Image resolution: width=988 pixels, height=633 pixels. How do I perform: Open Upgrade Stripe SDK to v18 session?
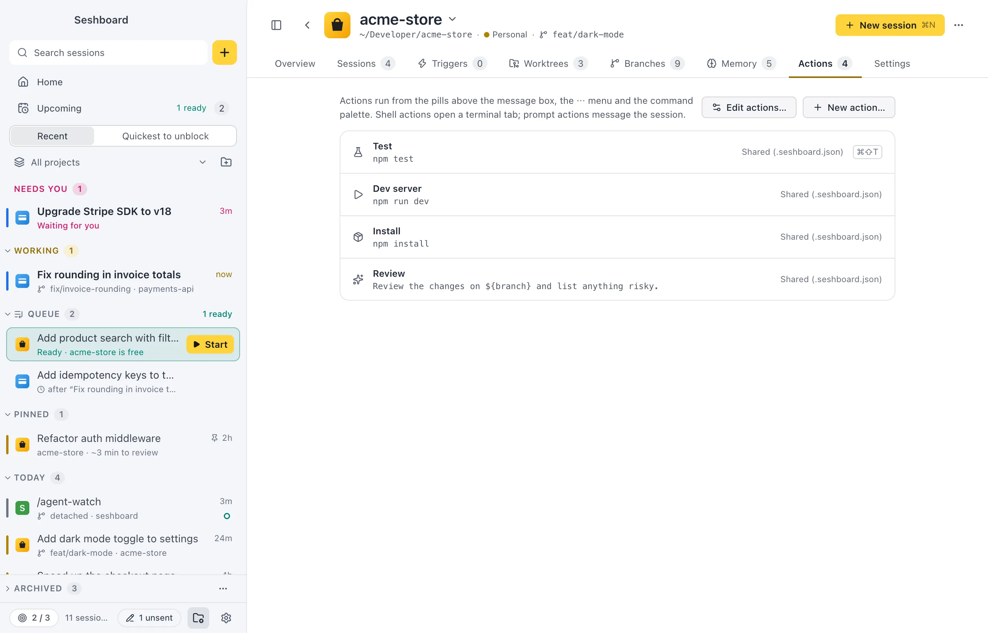[122, 218]
